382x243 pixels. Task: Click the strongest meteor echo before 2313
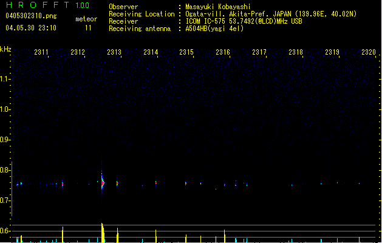[x=103, y=183]
